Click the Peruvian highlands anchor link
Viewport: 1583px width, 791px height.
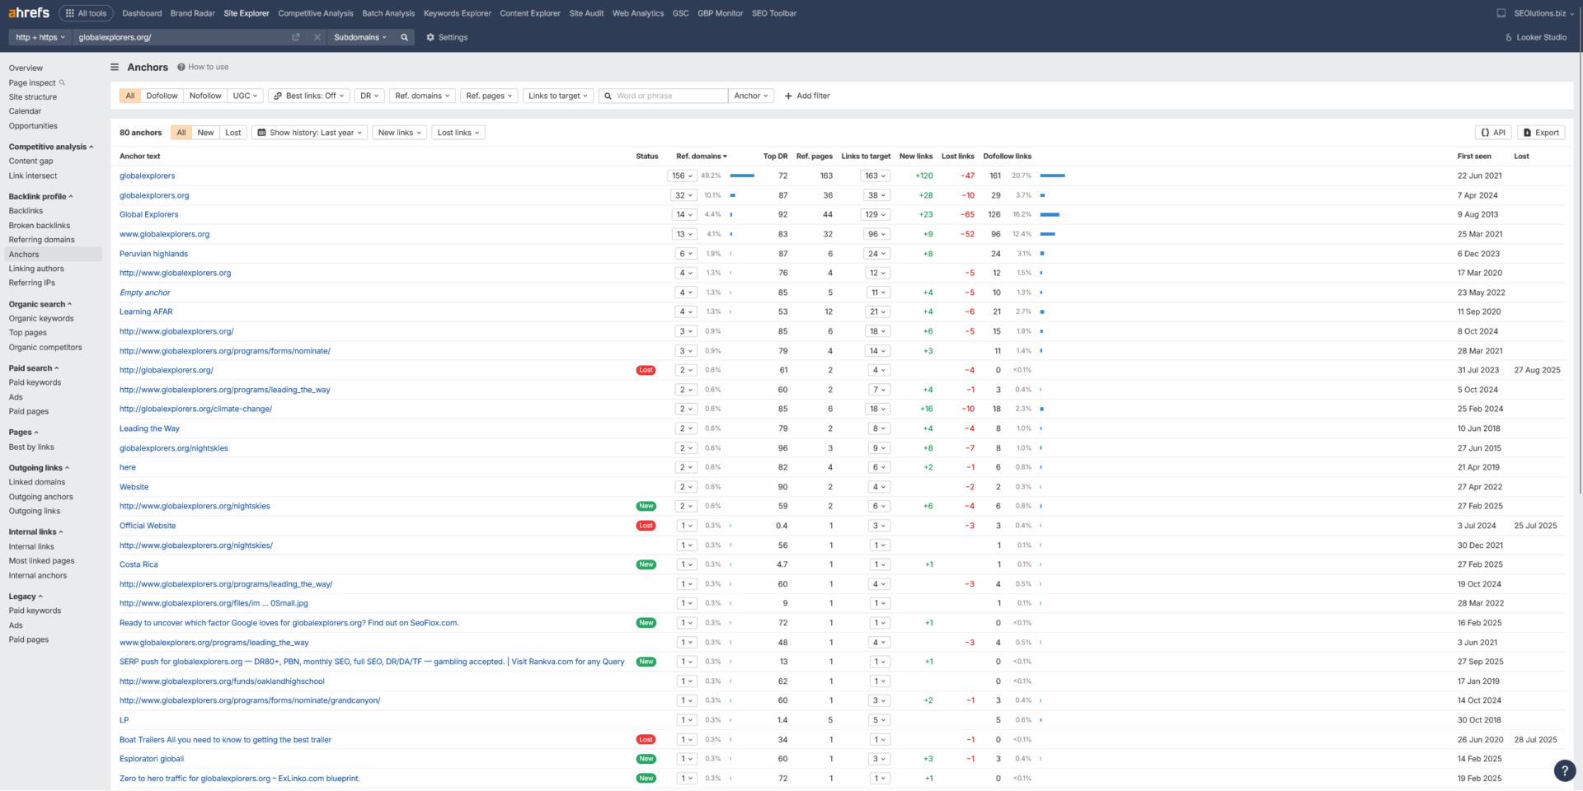[x=153, y=254]
